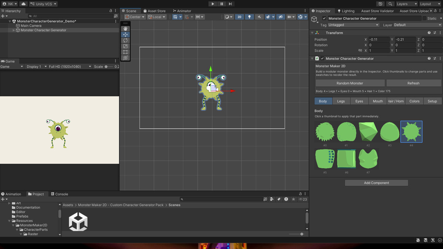Toggle Monster Character Generator component enabled checkbox

(x=322, y=58)
